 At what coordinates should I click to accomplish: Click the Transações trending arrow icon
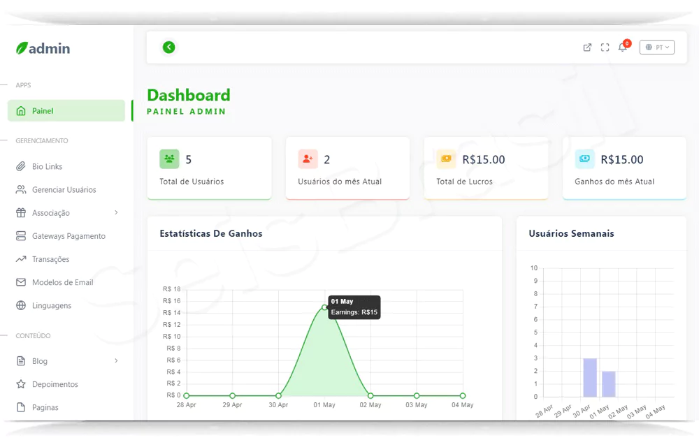[x=21, y=259]
